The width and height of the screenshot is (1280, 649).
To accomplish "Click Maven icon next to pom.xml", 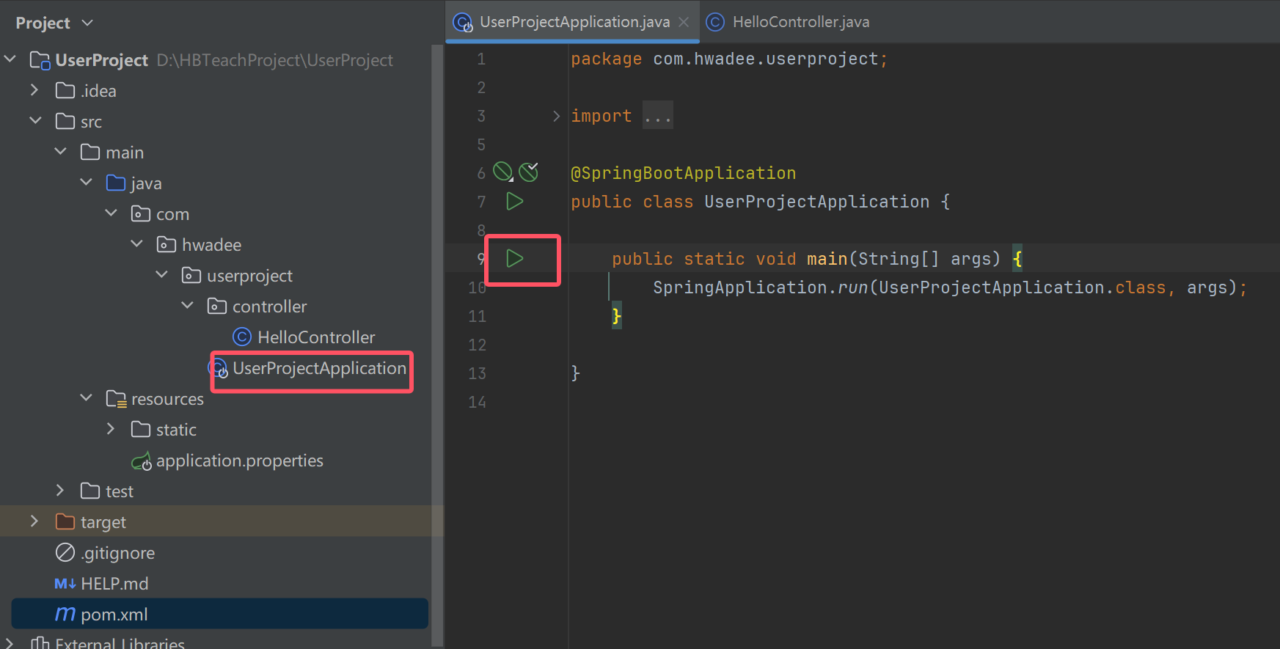I will (x=65, y=614).
